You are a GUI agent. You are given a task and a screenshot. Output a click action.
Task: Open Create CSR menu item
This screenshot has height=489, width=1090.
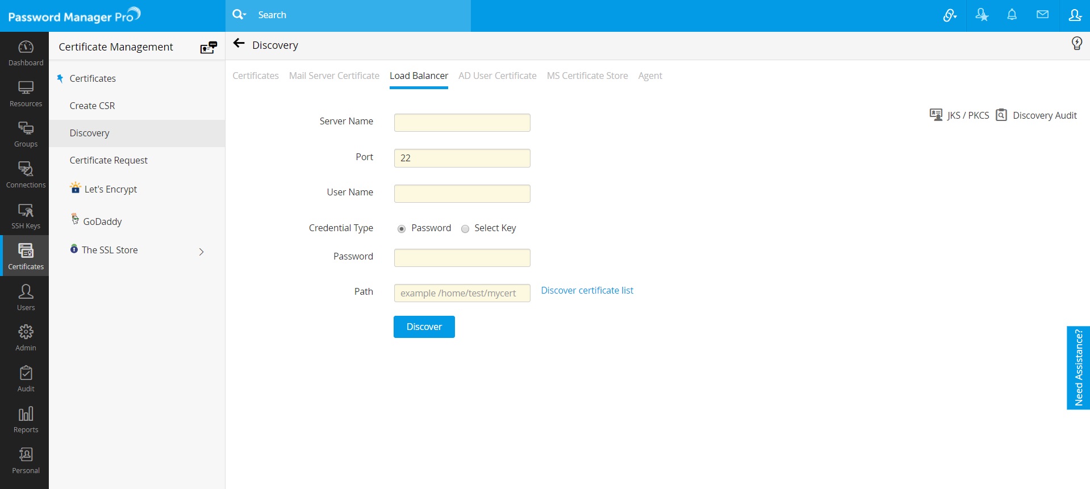click(92, 106)
